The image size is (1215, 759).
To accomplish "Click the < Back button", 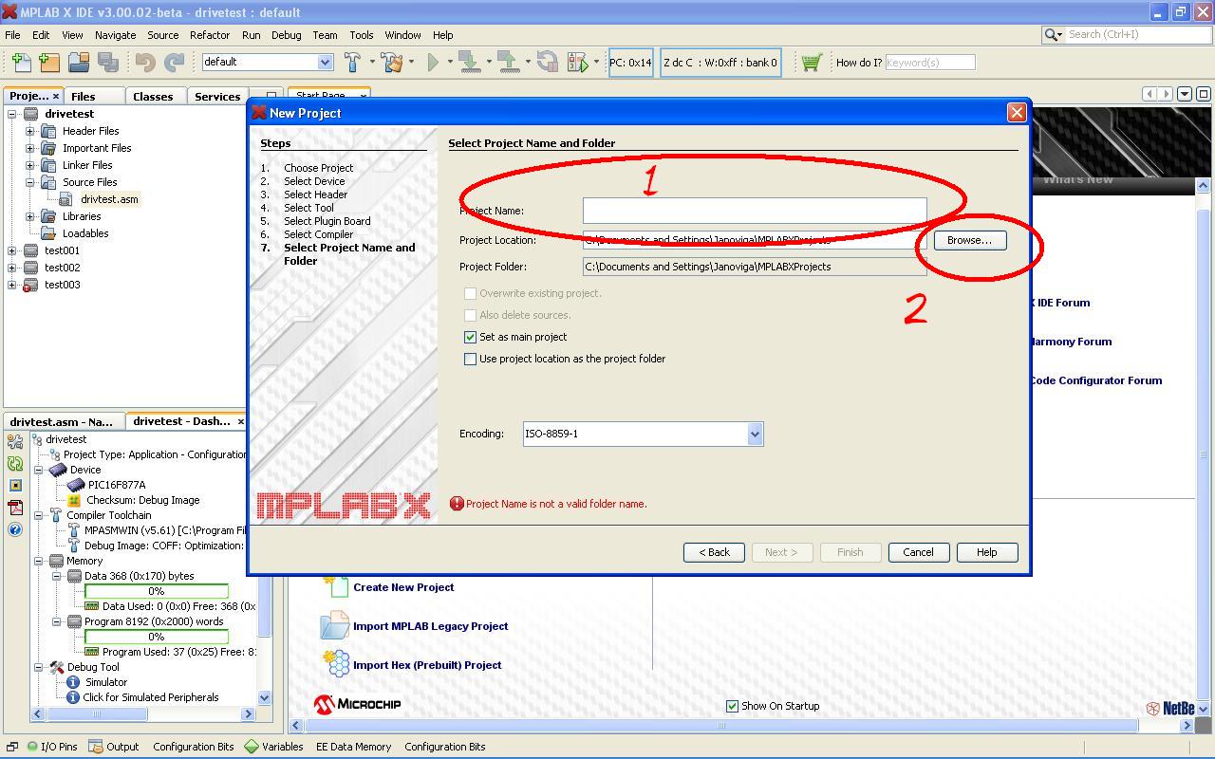I will 714,552.
